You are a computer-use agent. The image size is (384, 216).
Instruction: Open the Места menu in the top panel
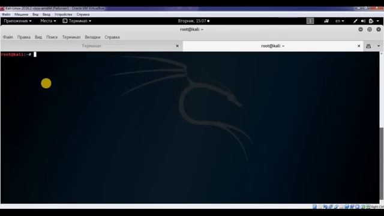[x=48, y=21]
